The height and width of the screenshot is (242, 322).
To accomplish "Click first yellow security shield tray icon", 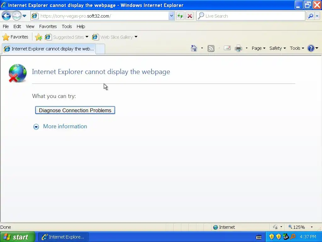I will click(271, 237).
